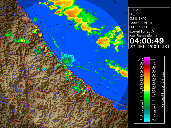171x128 pixels.
Task: Click the "ilts1" label in info box
Action: (134, 10)
